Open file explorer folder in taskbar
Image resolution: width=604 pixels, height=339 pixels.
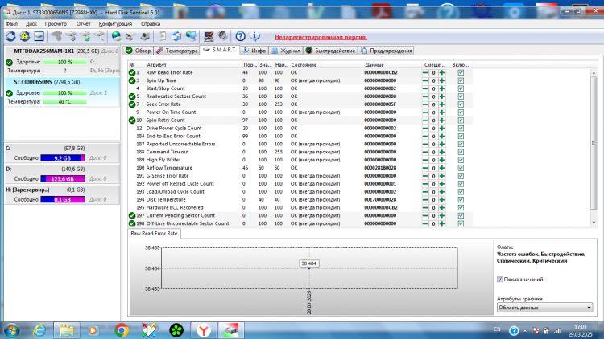tap(67, 330)
